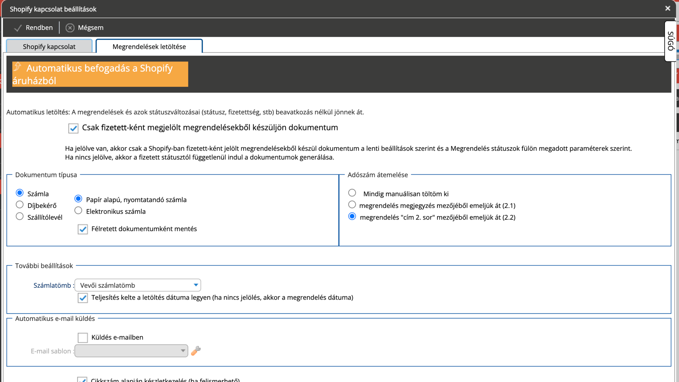Open the Számlatömb dropdown list
This screenshot has height=382, width=679.
[x=138, y=285]
